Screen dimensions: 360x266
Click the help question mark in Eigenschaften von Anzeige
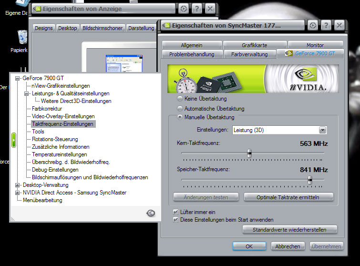(x=197, y=9)
